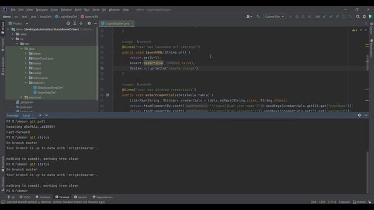Click the Show History clock icon
The width and height of the screenshot is (374, 210).
point(344,17)
